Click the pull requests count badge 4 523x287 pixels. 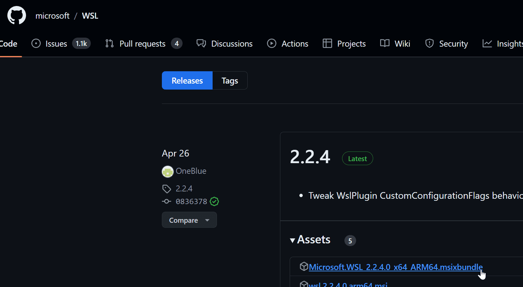pyautogui.click(x=177, y=44)
